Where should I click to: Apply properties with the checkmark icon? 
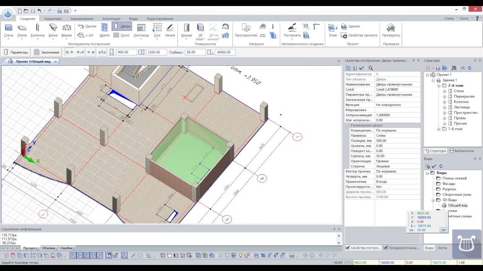(x=361, y=68)
